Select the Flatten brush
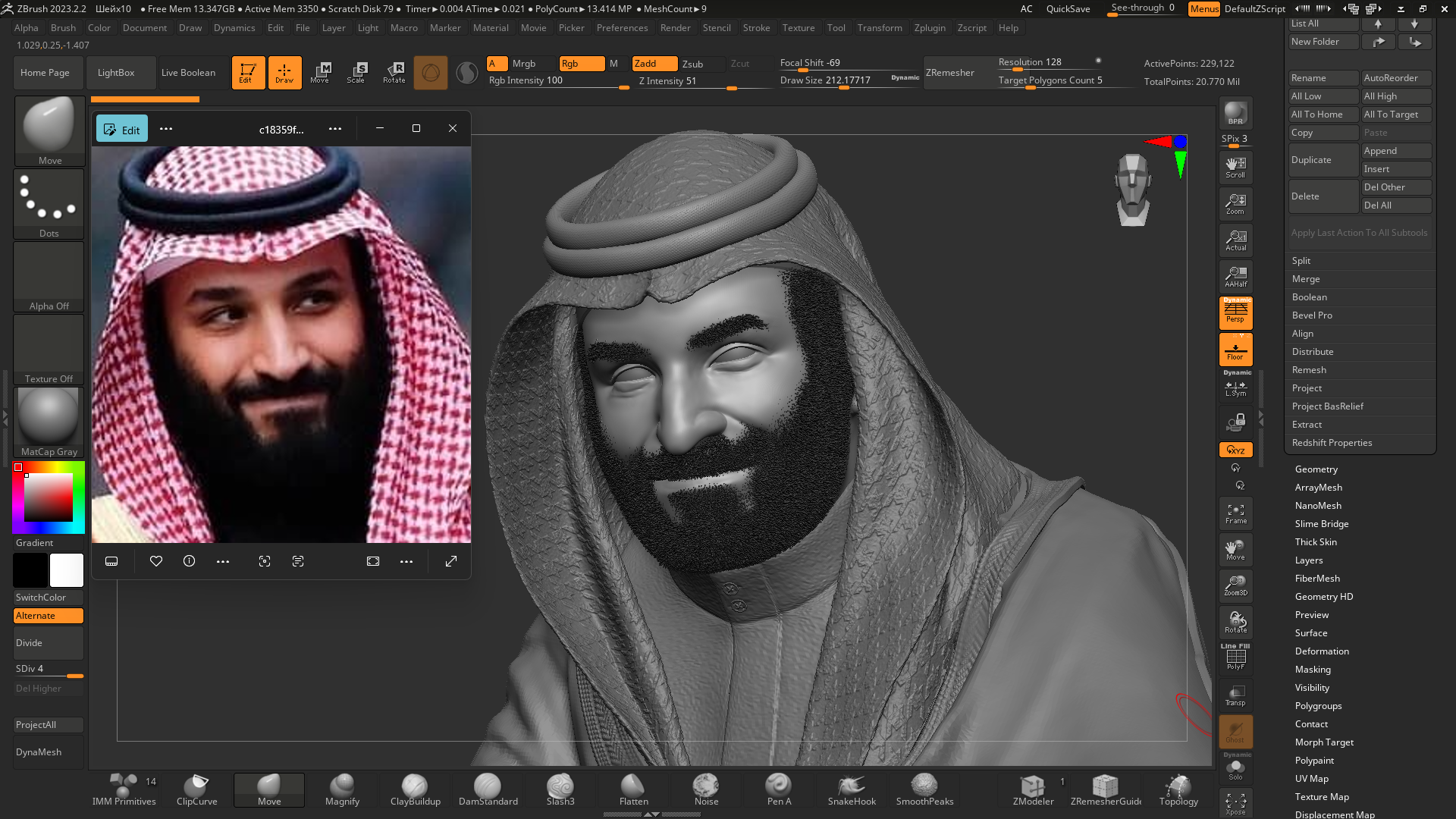The height and width of the screenshot is (819, 1456). (x=633, y=790)
